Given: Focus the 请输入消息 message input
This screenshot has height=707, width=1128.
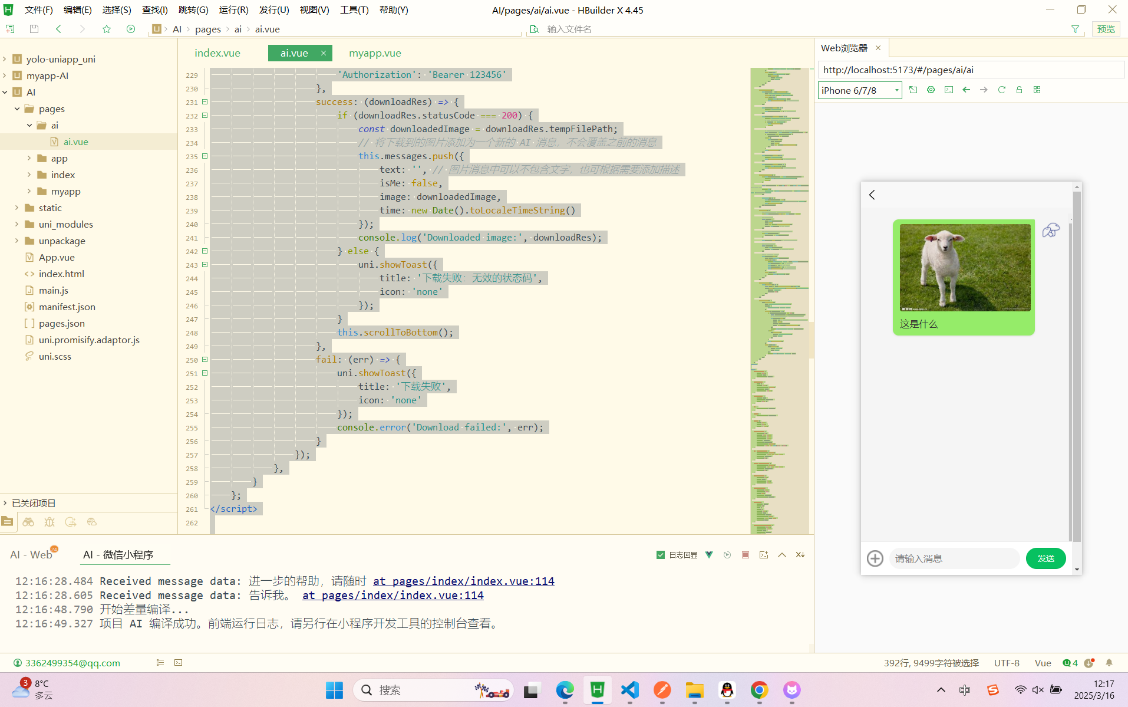Looking at the screenshot, I should pyautogui.click(x=954, y=558).
